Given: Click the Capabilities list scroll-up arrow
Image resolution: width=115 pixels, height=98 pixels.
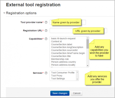Looking at the screenshot, I should pos(88,38).
